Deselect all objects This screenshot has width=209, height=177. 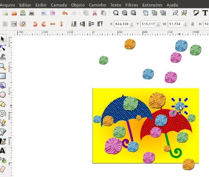[x=23, y=24]
